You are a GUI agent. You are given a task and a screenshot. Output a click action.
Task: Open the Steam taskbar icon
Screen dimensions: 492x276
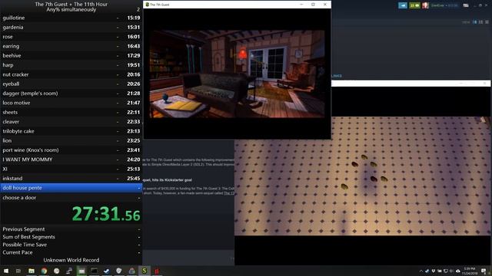106,271
